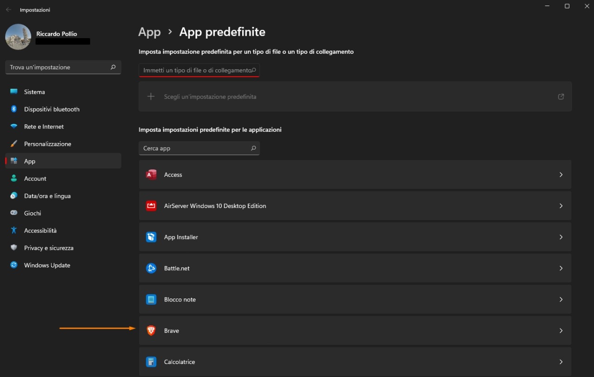This screenshot has width=594, height=377.
Task: Click the Blocco note notepad icon
Action: (x=151, y=299)
